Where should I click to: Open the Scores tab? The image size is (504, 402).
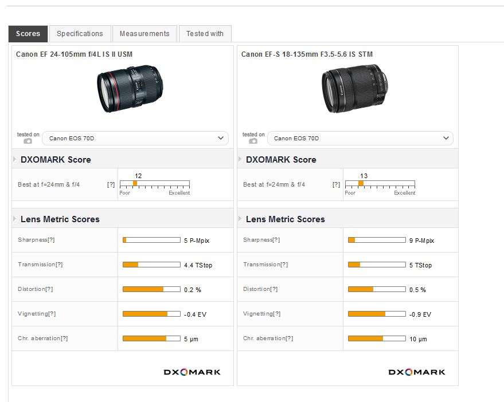[x=28, y=34]
